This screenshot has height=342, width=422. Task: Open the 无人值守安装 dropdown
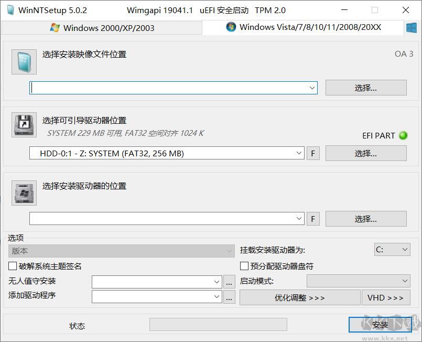[155, 282]
